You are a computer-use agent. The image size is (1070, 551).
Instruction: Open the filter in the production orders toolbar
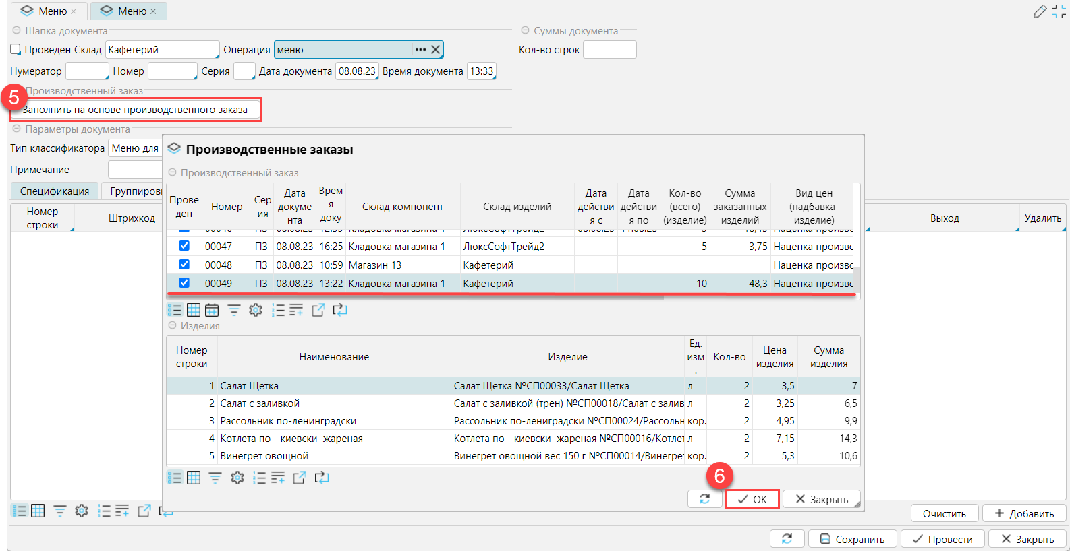click(x=233, y=310)
